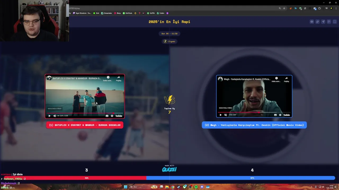
Task: Open Spotify from taskbar
Action: pos(196,187)
